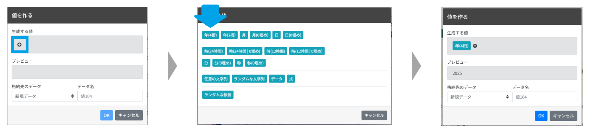Cancel the middle option picker dialog
This screenshot has width=591, height=133.
[374, 115]
